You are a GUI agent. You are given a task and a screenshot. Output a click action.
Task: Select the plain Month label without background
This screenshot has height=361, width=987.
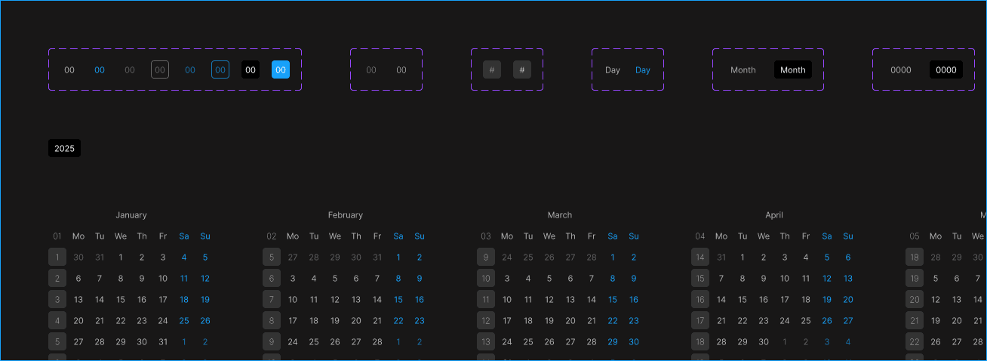click(x=743, y=70)
